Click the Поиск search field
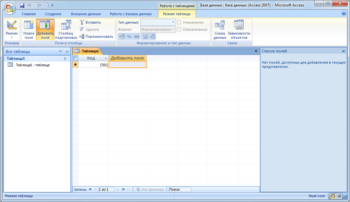The image size is (350, 202). click(x=179, y=189)
